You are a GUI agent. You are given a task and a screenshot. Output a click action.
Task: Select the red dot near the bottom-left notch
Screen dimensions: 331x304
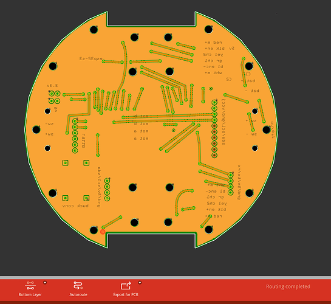103,232
